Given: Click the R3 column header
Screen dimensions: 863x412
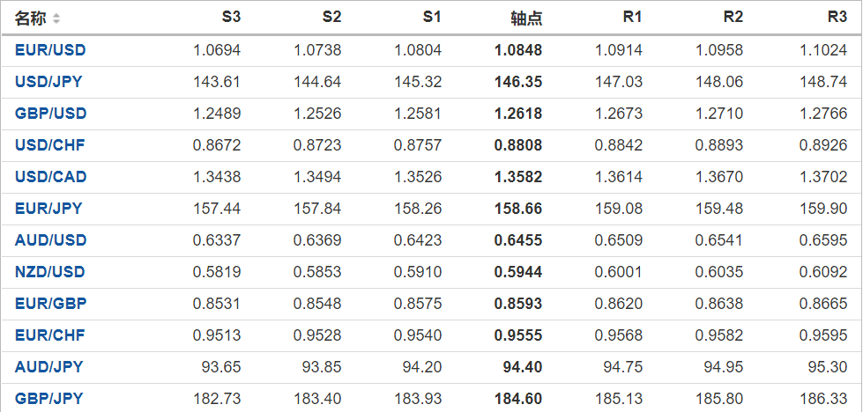Looking at the screenshot, I should [837, 18].
